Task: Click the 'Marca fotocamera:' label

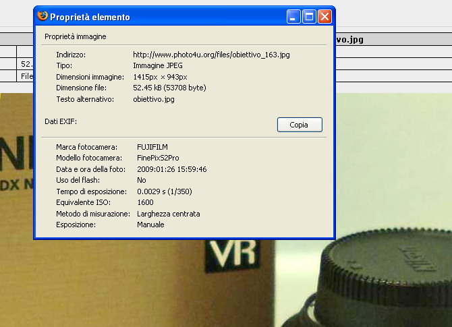Action: (87, 147)
